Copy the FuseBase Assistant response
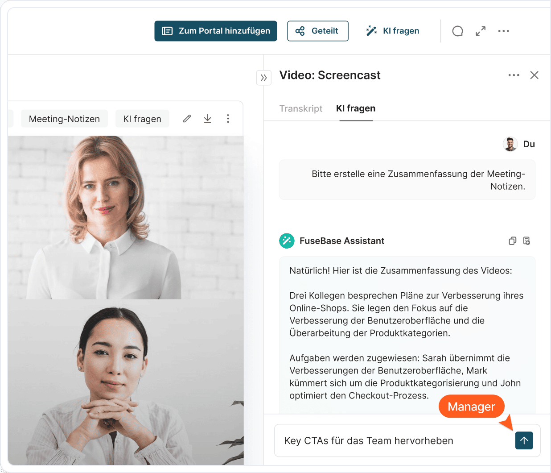Screen dimensions: 551x473 click(512, 241)
